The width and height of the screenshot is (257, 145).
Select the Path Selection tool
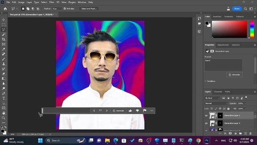[x=4, y=103]
